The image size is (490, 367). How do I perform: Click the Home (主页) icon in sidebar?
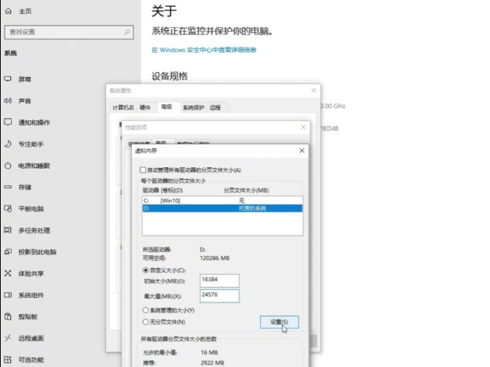(x=7, y=11)
